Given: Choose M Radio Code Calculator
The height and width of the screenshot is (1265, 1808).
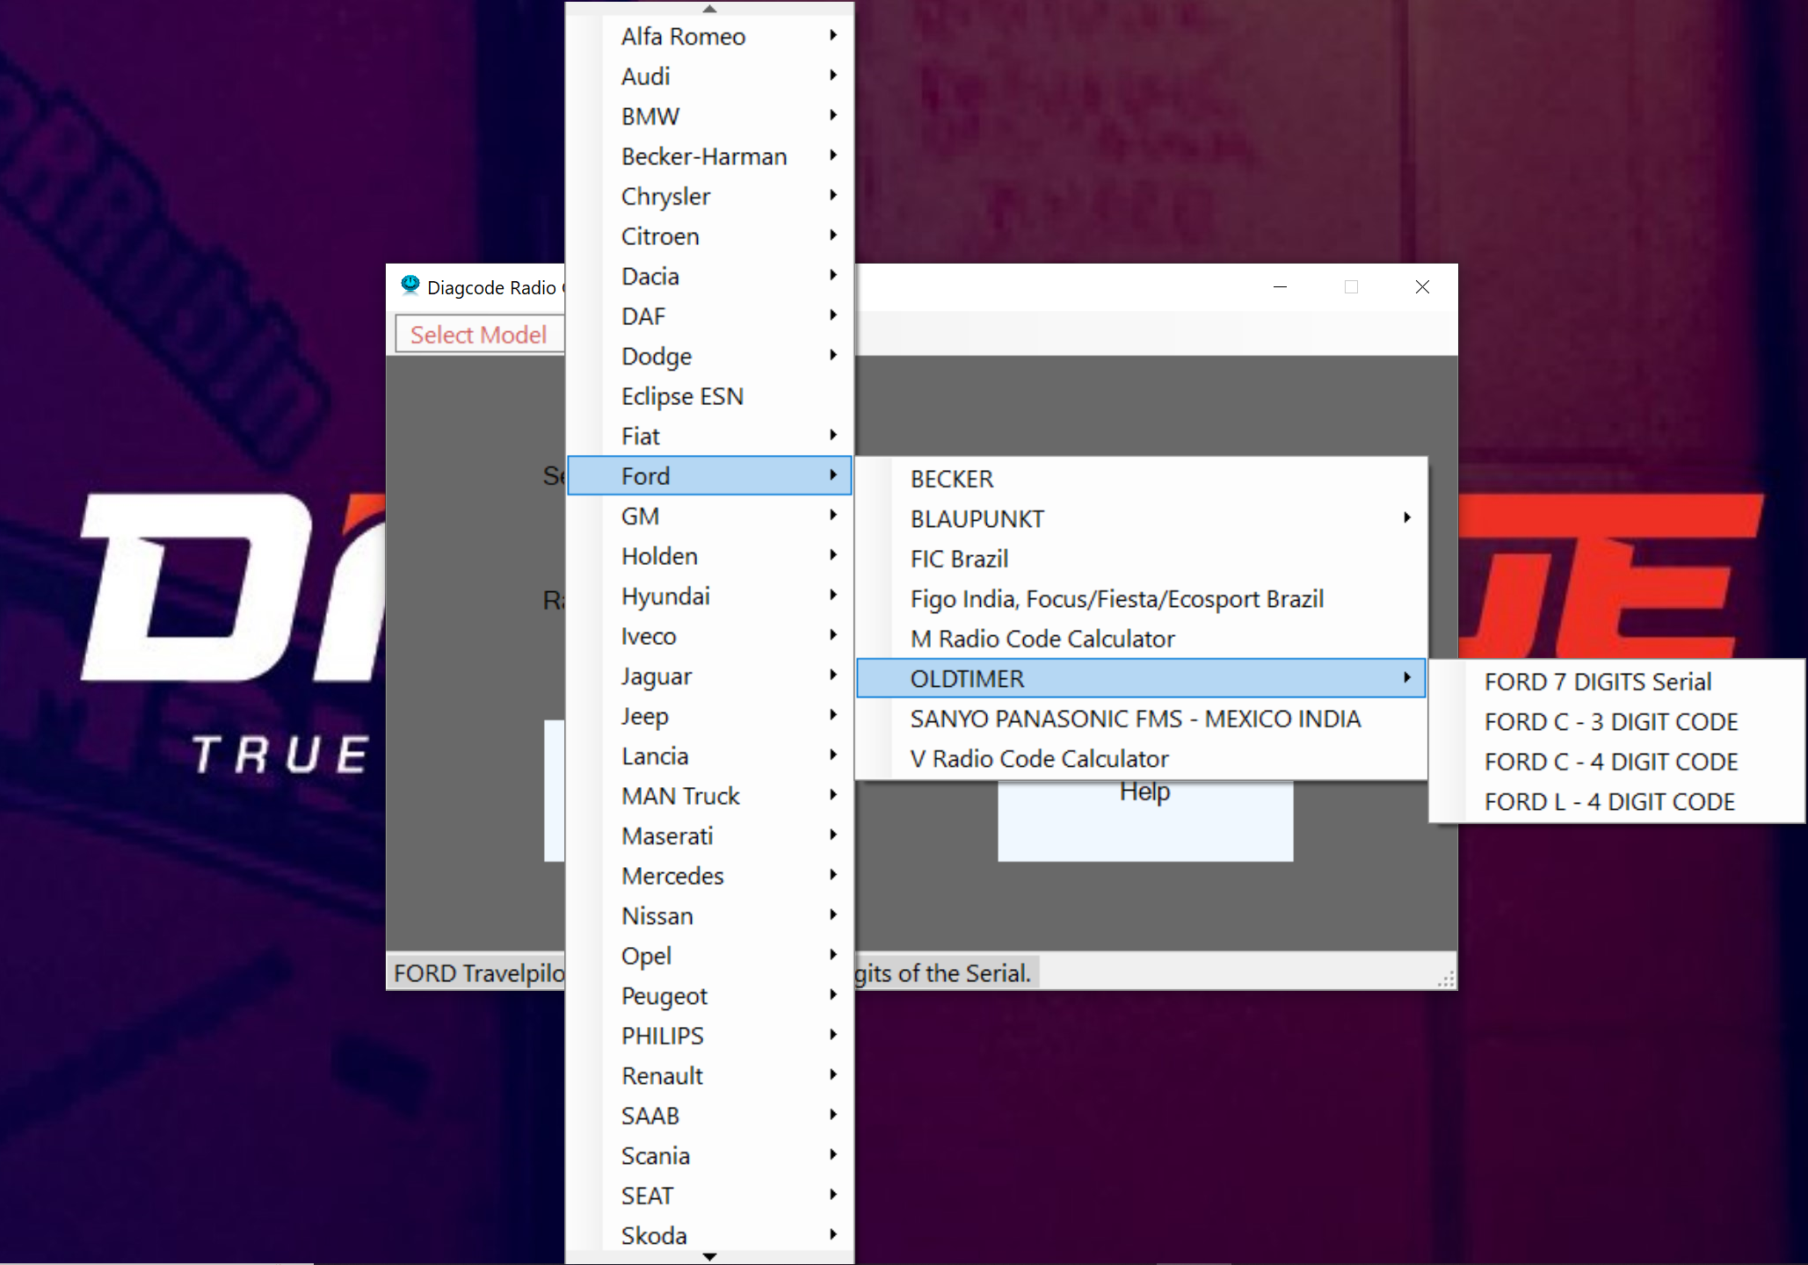Looking at the screenshot, I should (1141, 639).
